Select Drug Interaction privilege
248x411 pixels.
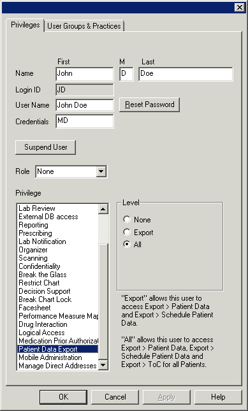[57, 324]
